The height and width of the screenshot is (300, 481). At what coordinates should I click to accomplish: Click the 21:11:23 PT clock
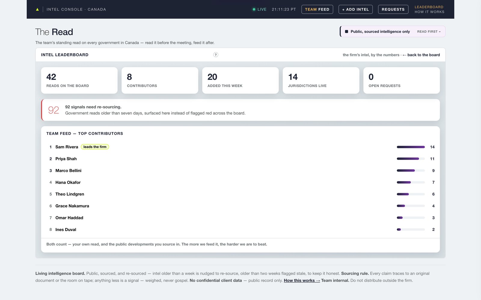pos(284,9)
